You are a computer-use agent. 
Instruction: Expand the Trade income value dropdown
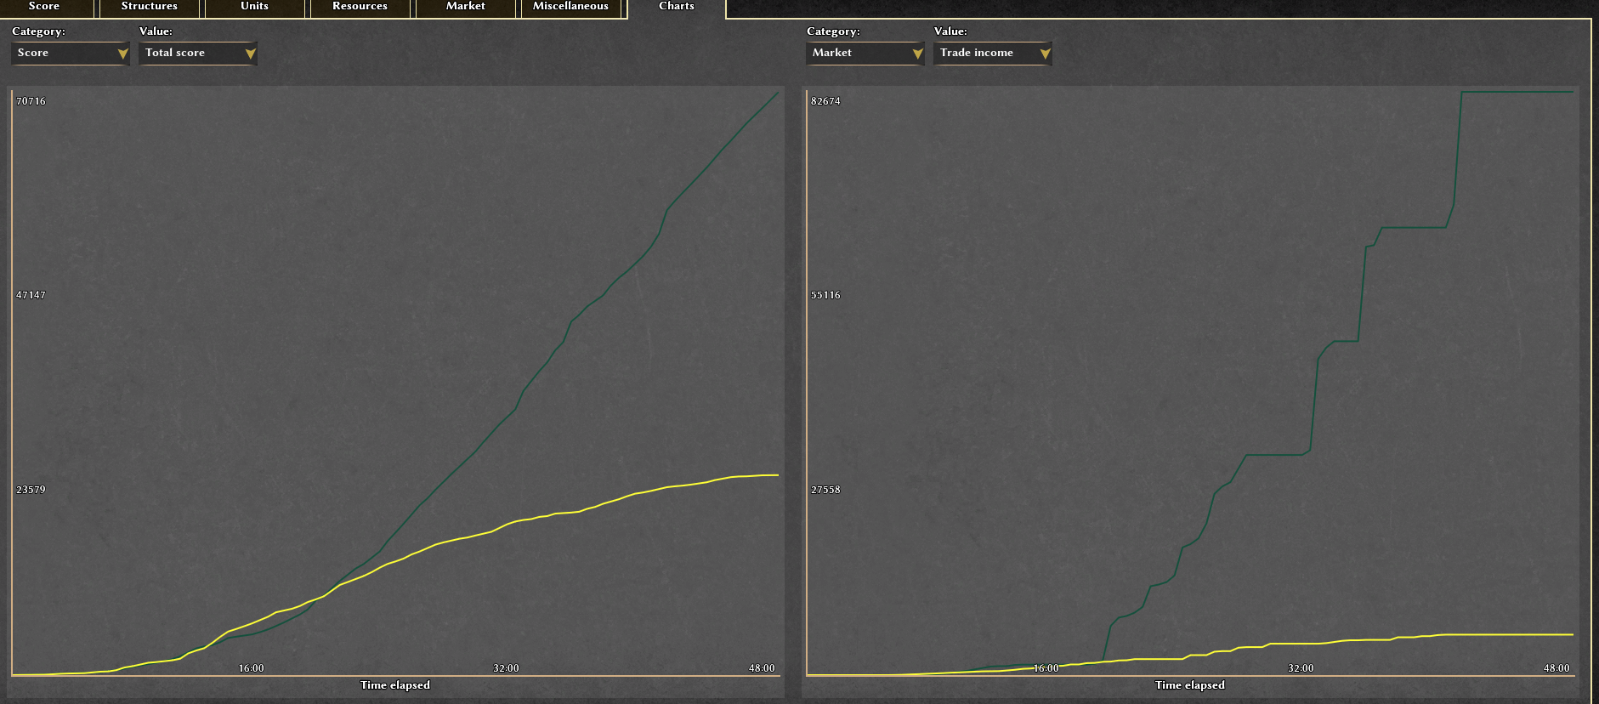click(991, 53)
